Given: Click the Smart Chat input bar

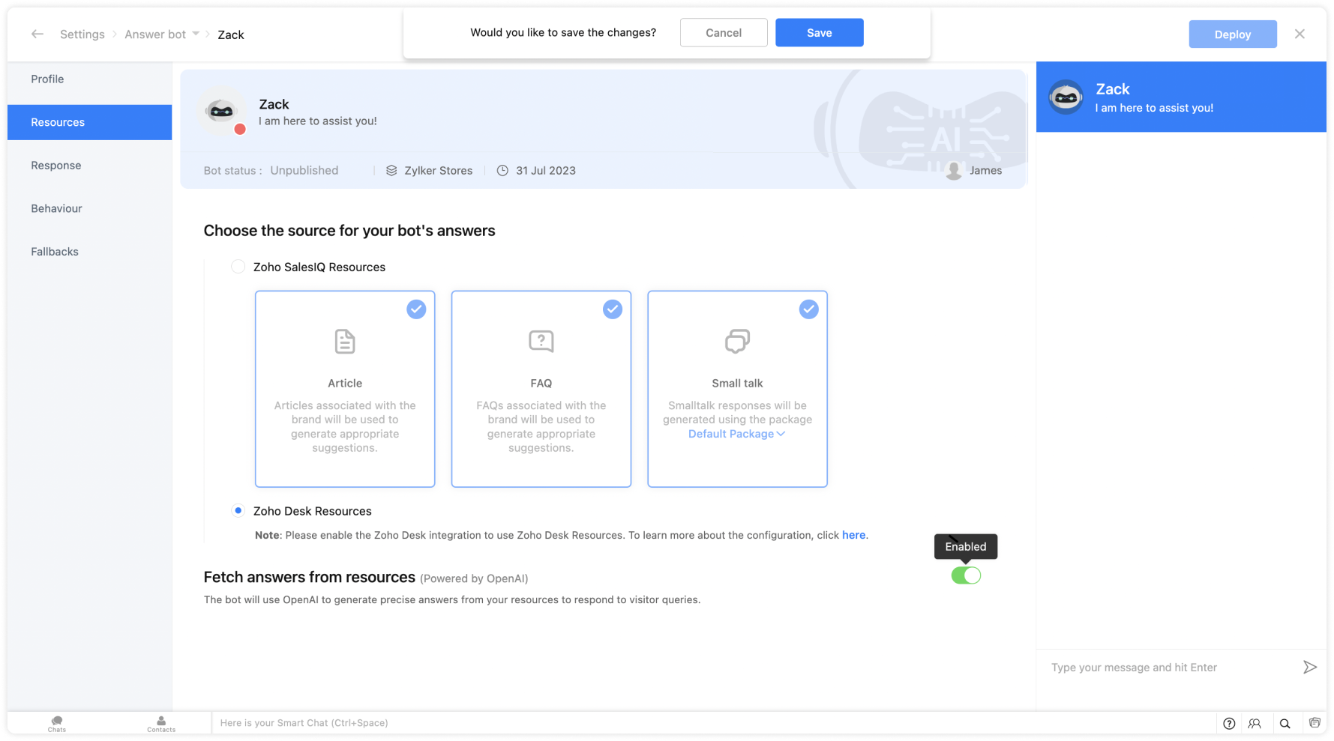Looking at the screenshot, I should click(x=712, y=723).
